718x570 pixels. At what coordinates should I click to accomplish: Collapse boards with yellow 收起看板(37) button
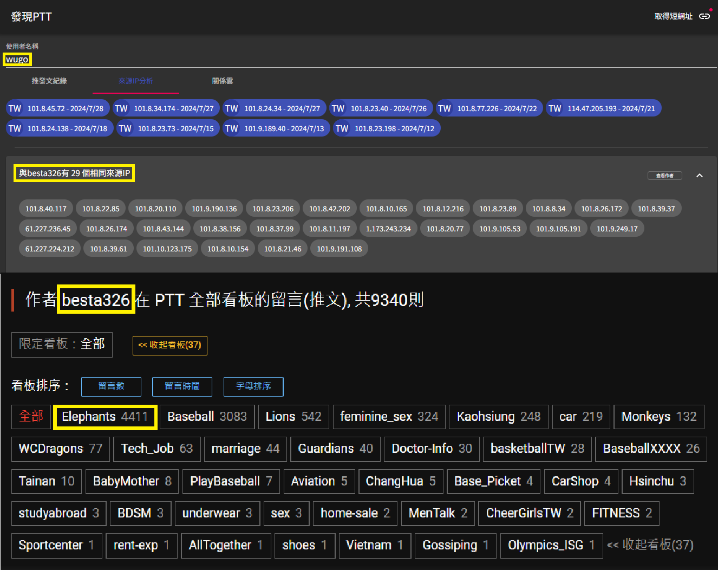pyautogui.click(x=169, y=345)
